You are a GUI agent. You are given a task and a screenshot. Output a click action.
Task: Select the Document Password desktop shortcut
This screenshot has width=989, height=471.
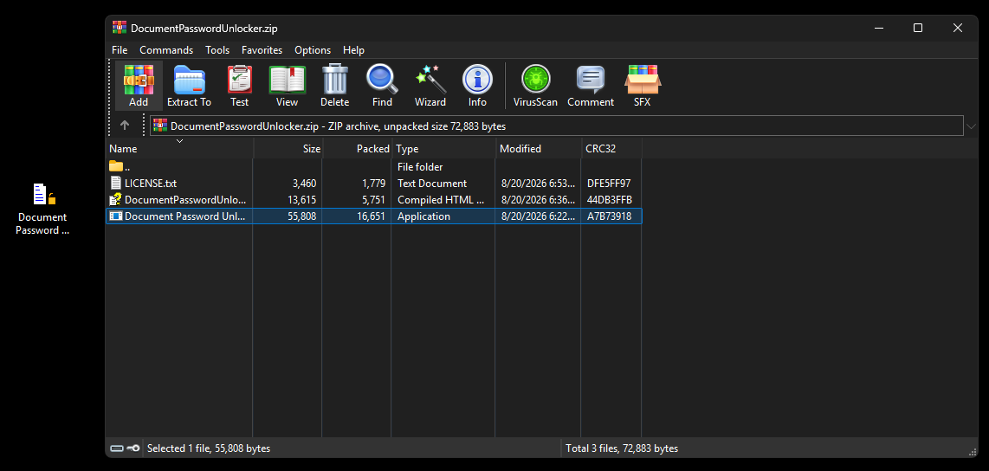click(x=42, y=209)
